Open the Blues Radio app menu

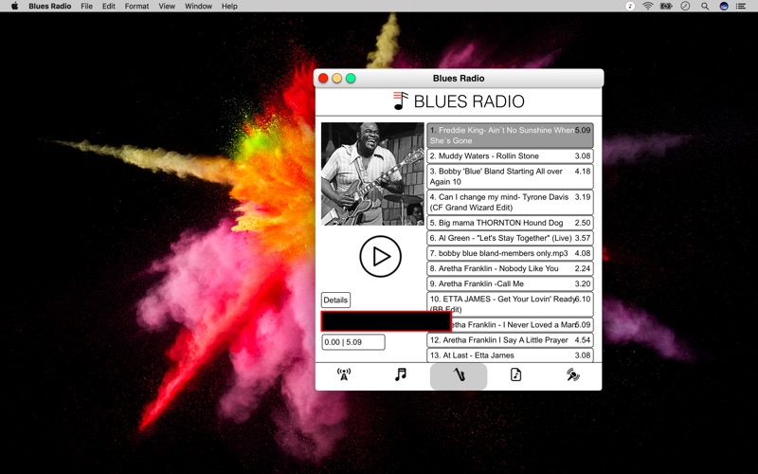point(50,7)
